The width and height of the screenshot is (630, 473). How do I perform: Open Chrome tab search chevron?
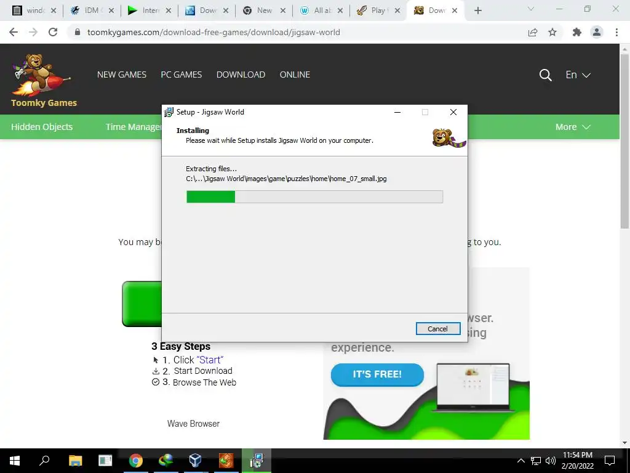pyautogui.click(x=531, y=9)
